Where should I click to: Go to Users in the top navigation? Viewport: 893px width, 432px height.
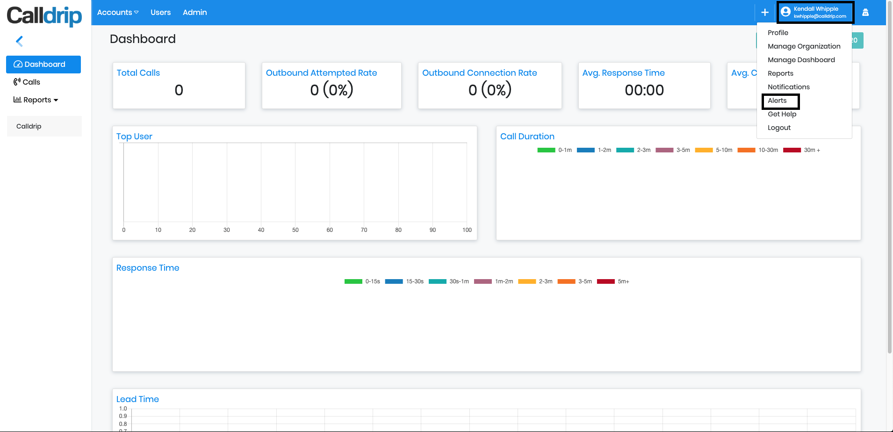(160, 12)
